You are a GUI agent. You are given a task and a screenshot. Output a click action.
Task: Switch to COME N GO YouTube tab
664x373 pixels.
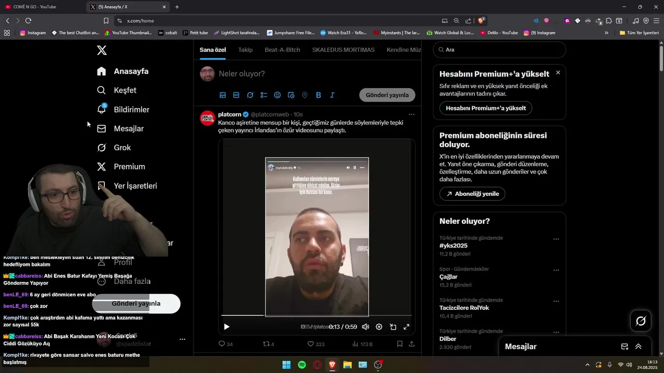[41, 7]
